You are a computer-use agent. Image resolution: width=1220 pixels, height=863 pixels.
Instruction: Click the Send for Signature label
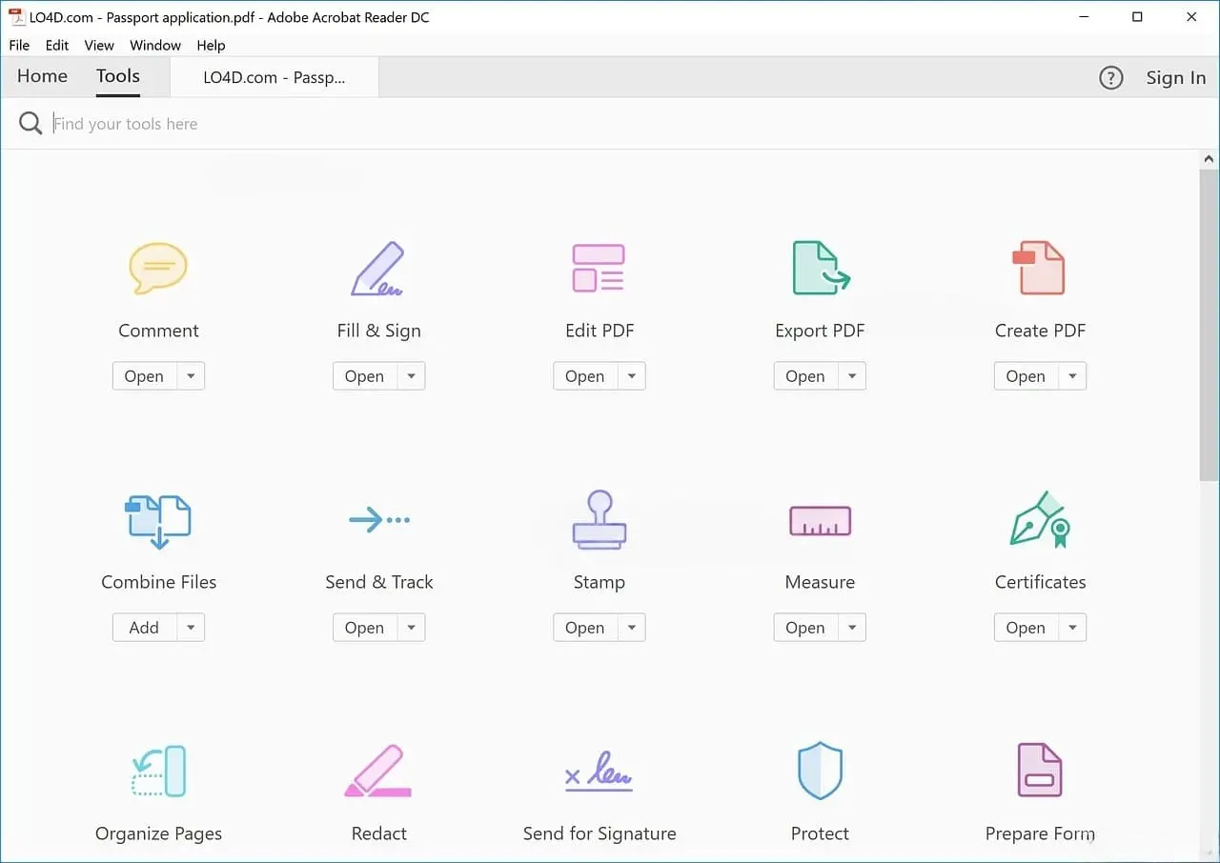600,833
